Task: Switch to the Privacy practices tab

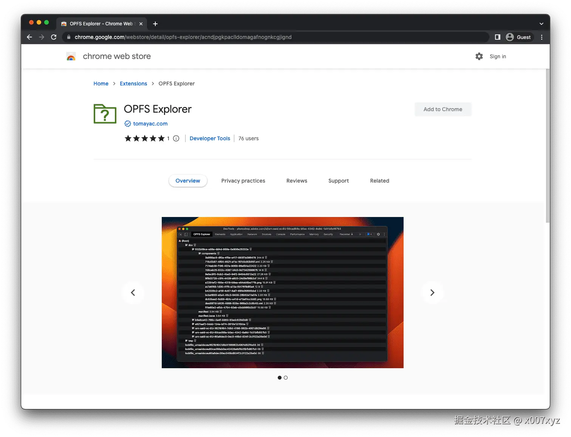Action: (x=243, y=181)
